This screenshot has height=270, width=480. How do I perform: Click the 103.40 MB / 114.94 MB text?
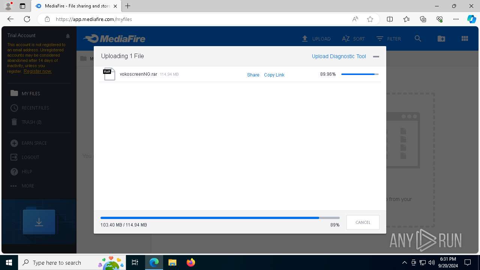click(124, 225)
